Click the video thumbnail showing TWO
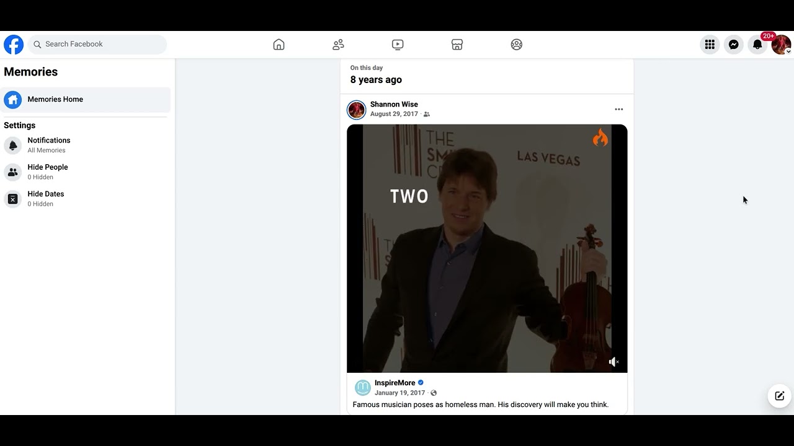 [x=487, y=248]
